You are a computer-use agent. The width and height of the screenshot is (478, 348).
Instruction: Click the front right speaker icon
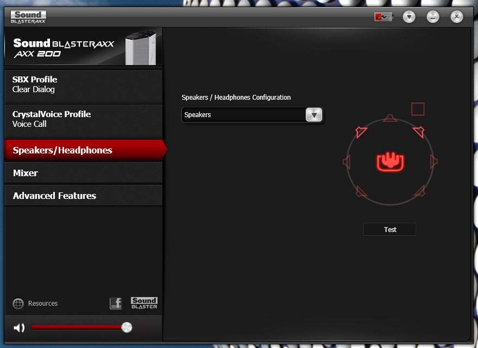(x=419, y=132)
